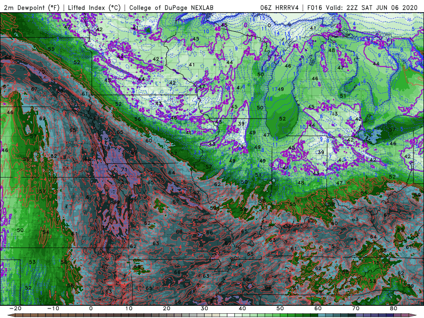This screenshot has height=318, width=424.
Task: Click the '0' colorbar label
Action: click(x=91, y=308)
